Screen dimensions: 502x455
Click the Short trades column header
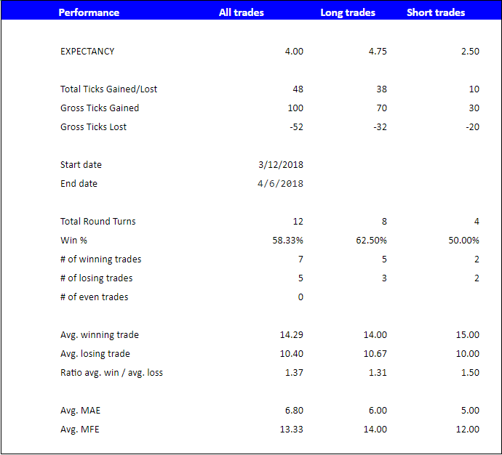point(436,12)
